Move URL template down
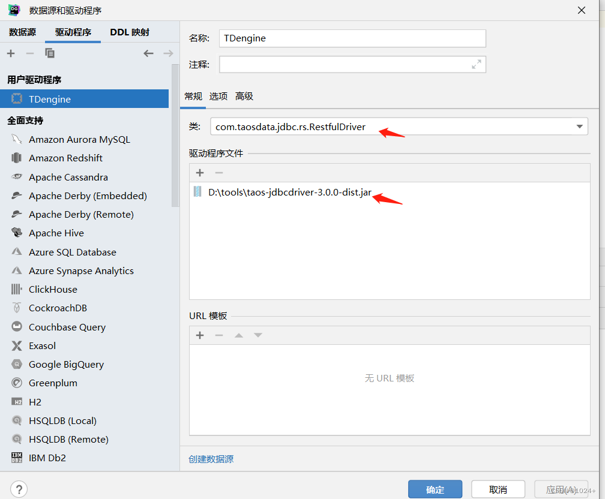 [257, 335]
